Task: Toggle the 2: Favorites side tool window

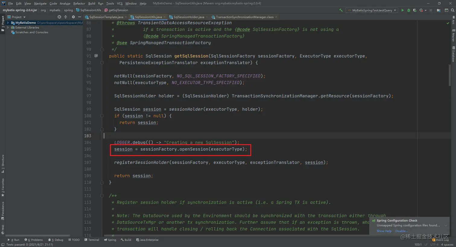Action: (3, 187)
